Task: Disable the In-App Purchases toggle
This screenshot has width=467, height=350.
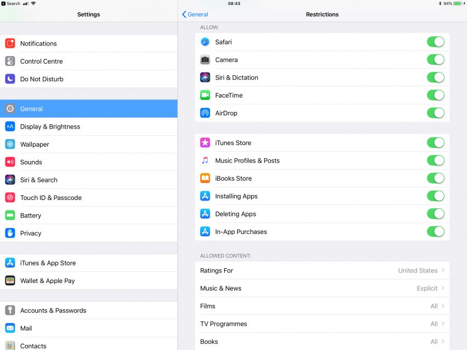Action: [x=436, y=231]
